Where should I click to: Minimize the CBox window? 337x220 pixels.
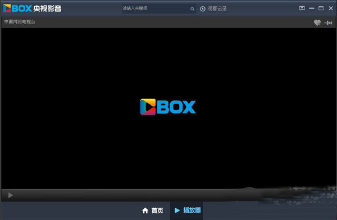click(312, 8)
